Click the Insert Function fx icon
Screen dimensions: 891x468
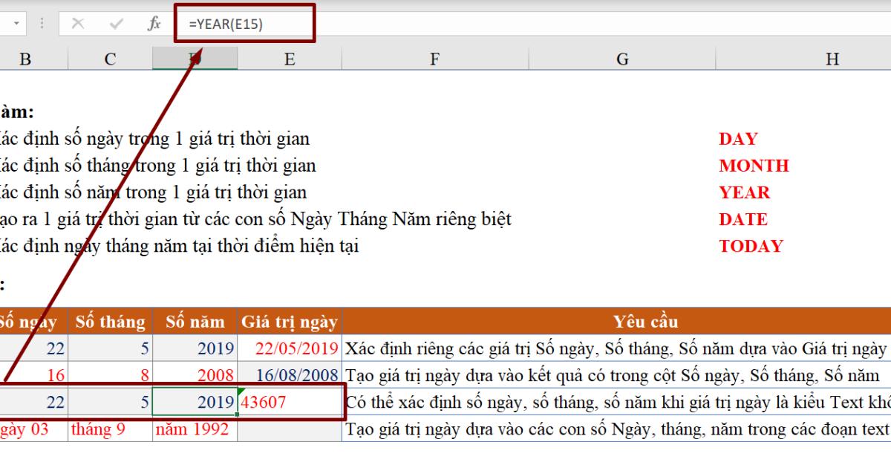point(154,22)
